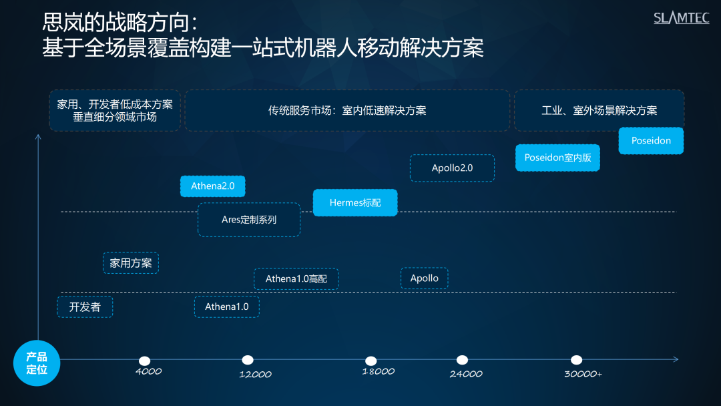Select the Poseidon product box
Viewport: 721px width, 406px height.
[651, 141]
